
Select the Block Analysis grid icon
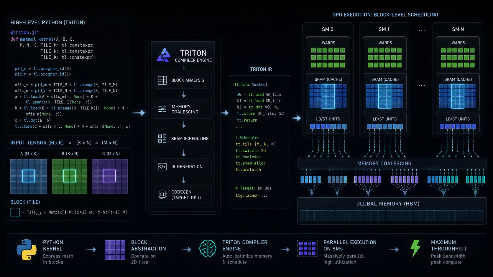click(x=162, y=80)
